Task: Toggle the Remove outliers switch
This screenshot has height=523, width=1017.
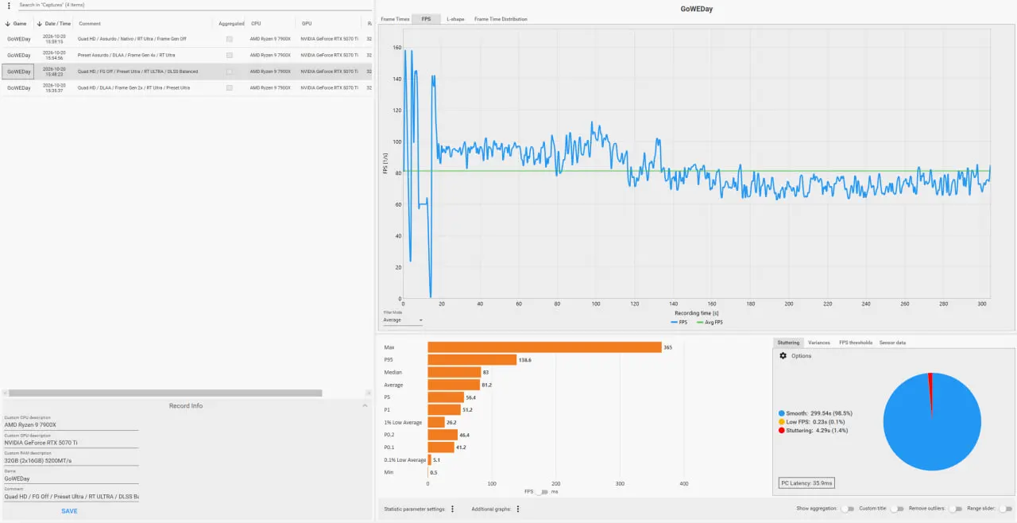Action: [x=956, y=509]
